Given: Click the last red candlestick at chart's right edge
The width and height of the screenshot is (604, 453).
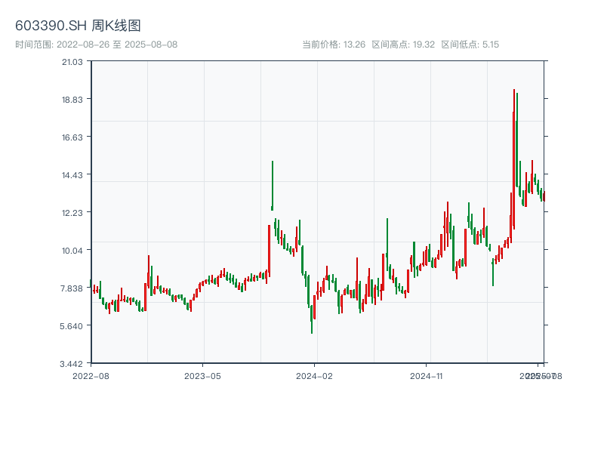Looking at the screenshot, I should (x=544, y=196).
